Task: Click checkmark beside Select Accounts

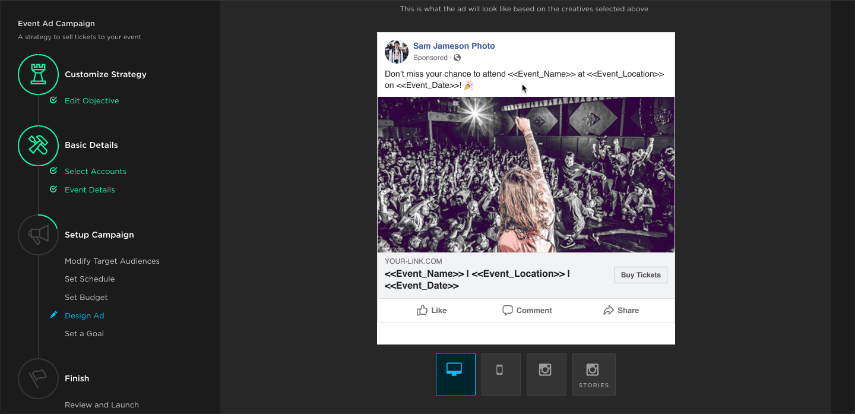Action: (53, 171)
